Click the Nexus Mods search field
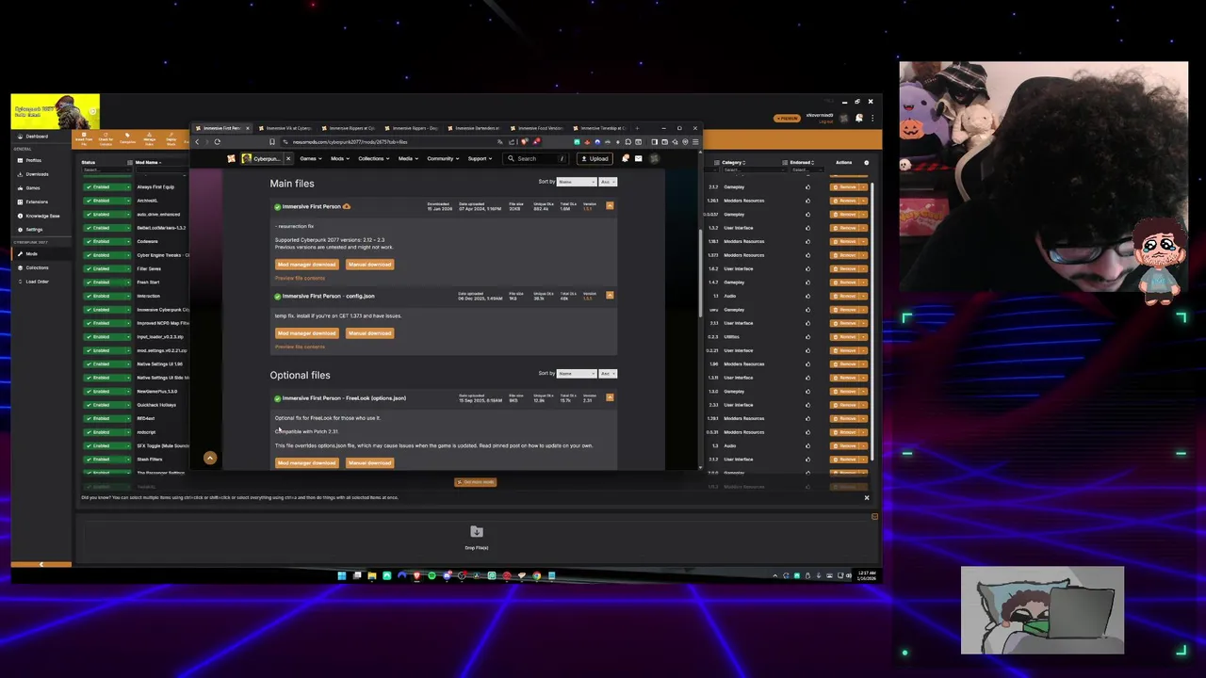 click(x=534, y=158)
